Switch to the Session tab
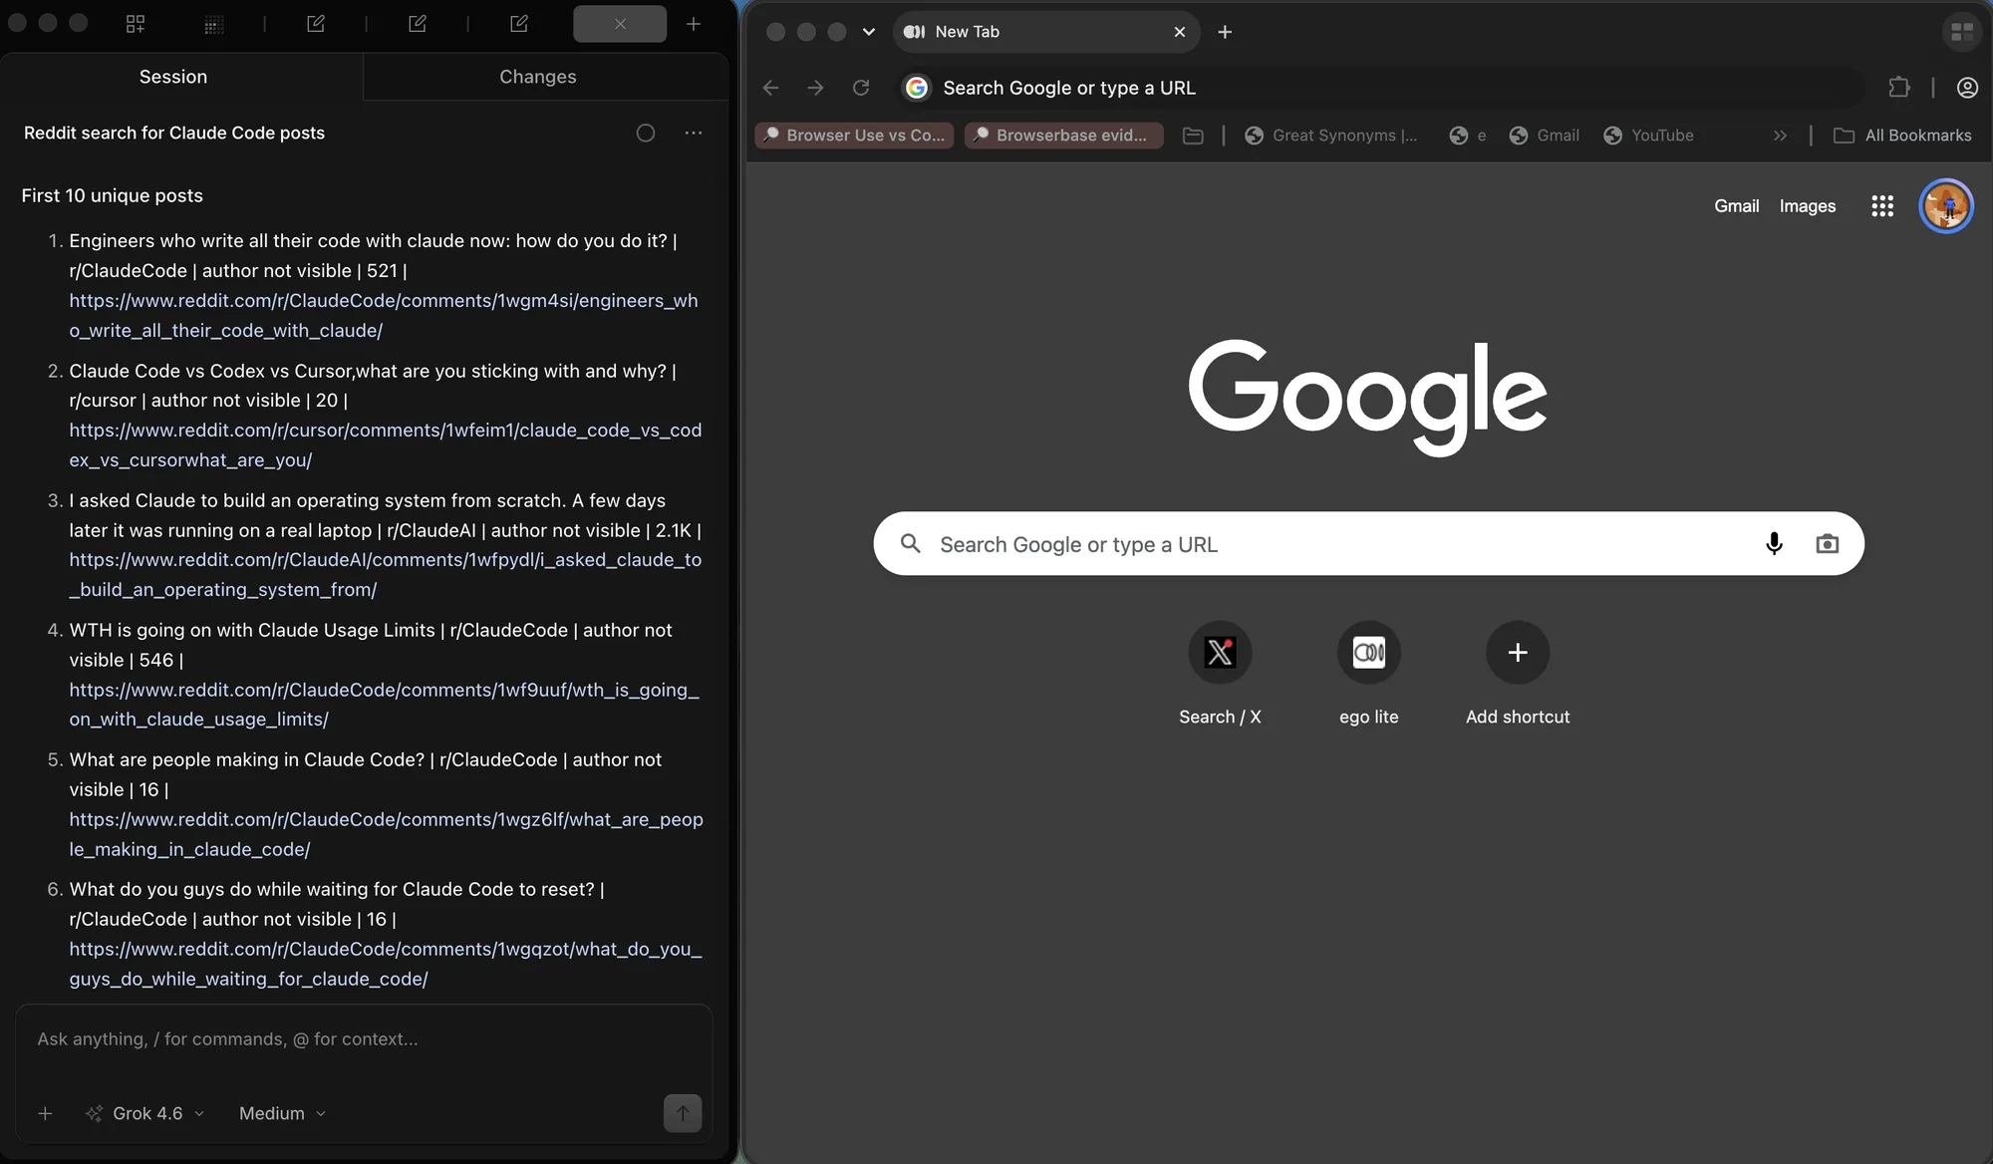Viewport: 1993px width, 1164px height. (x=173, y=77)
